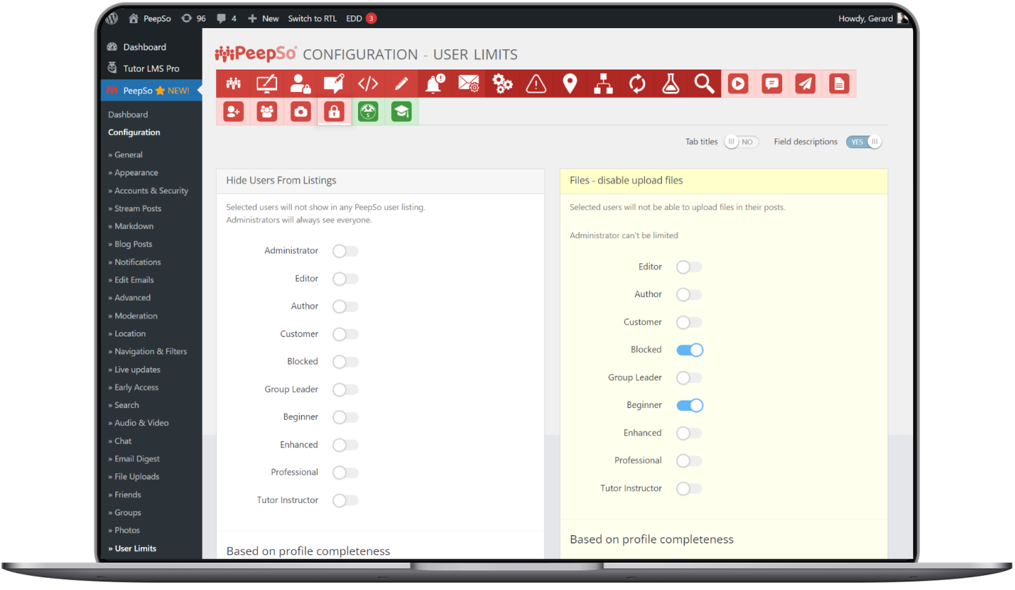
Task: Click the green graduation cap integration icon
Action: pos(401,112)
